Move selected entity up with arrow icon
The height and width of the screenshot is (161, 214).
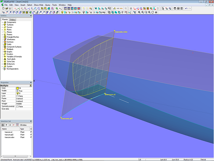[6, 125]
